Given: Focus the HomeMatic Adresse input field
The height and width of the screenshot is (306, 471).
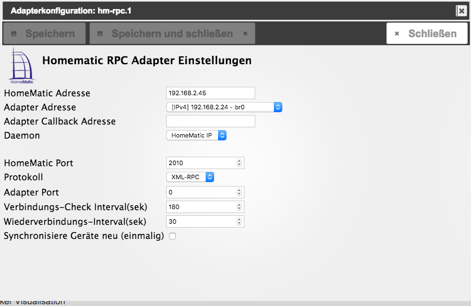Looking at the screenshot, I should tap(211, 93).
